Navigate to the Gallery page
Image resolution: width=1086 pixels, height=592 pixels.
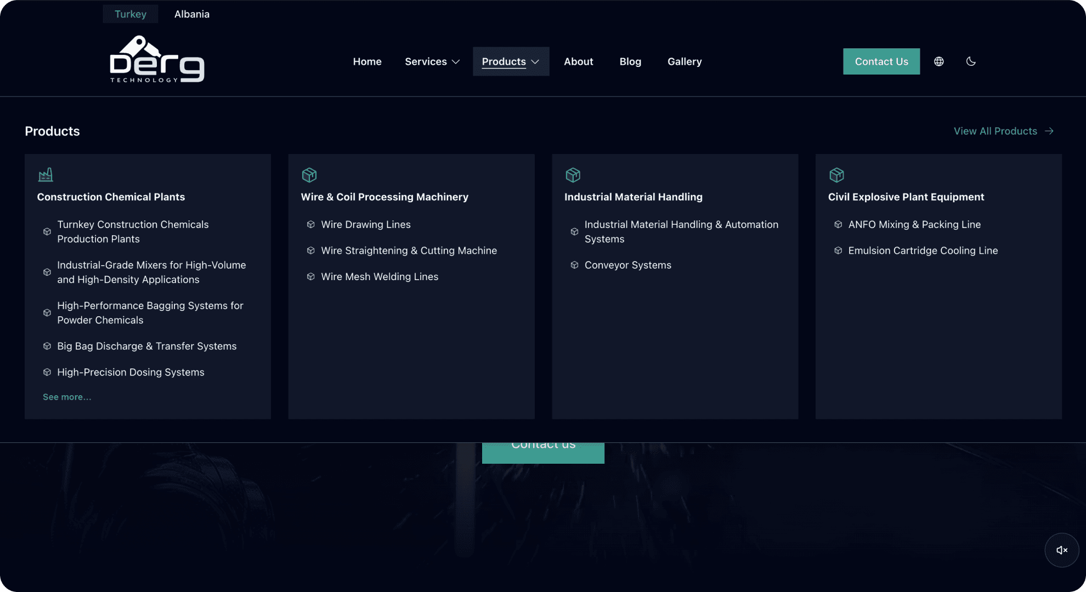click(684, 61)
